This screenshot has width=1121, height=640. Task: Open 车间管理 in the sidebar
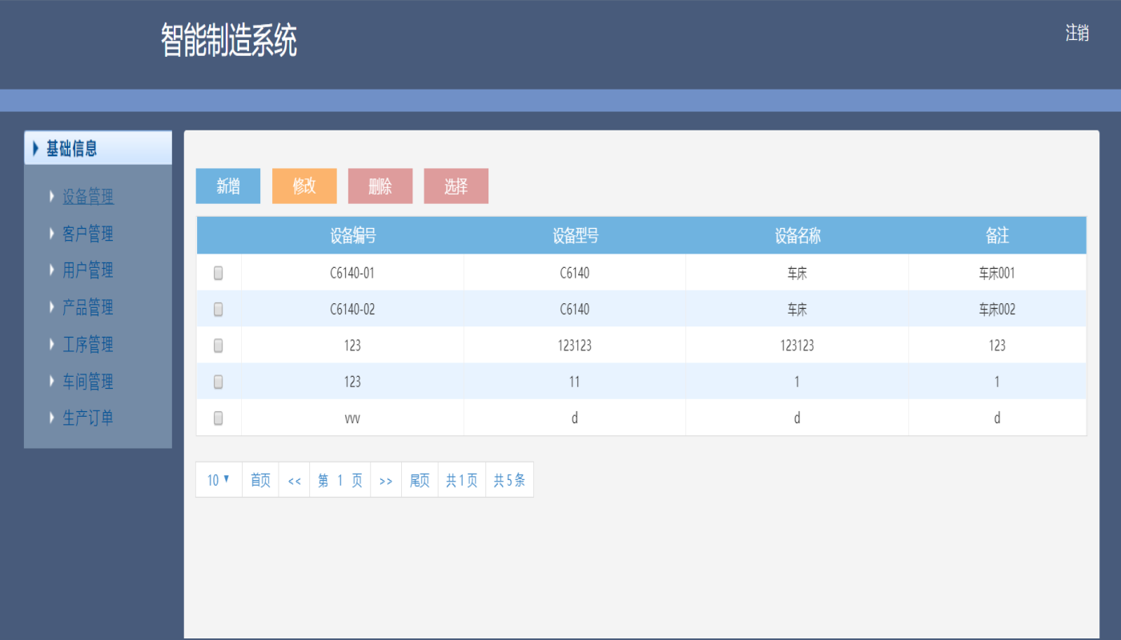coord(88,382)
